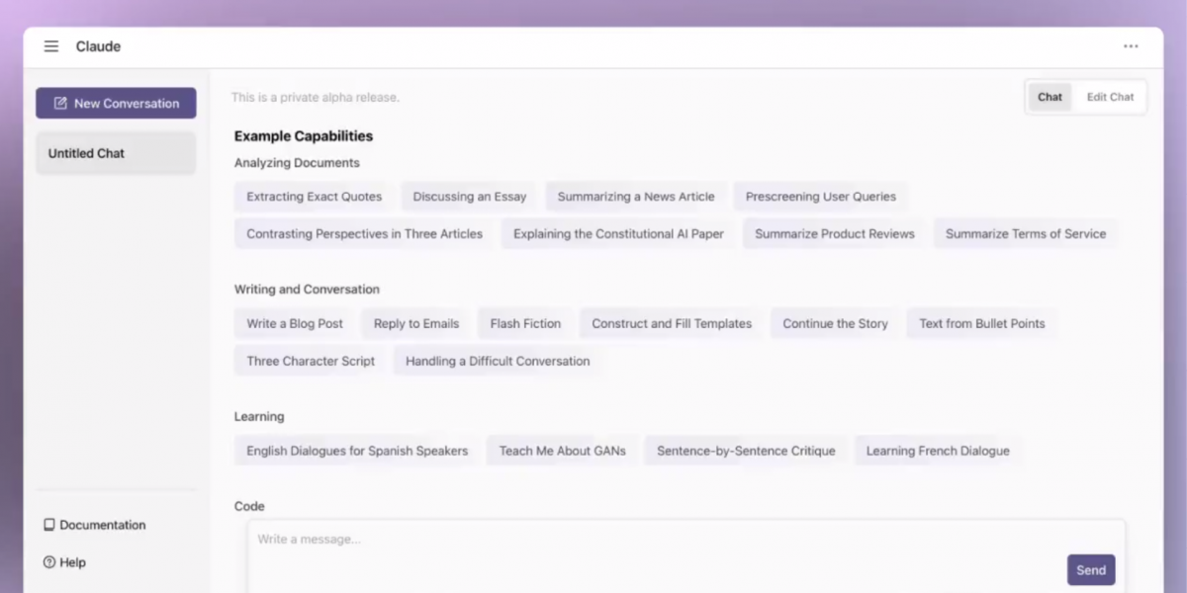1187x593 pixels.
Task: Click the New Conversation pencil icon
Action: pyautogui.click(x=60, y=103)
